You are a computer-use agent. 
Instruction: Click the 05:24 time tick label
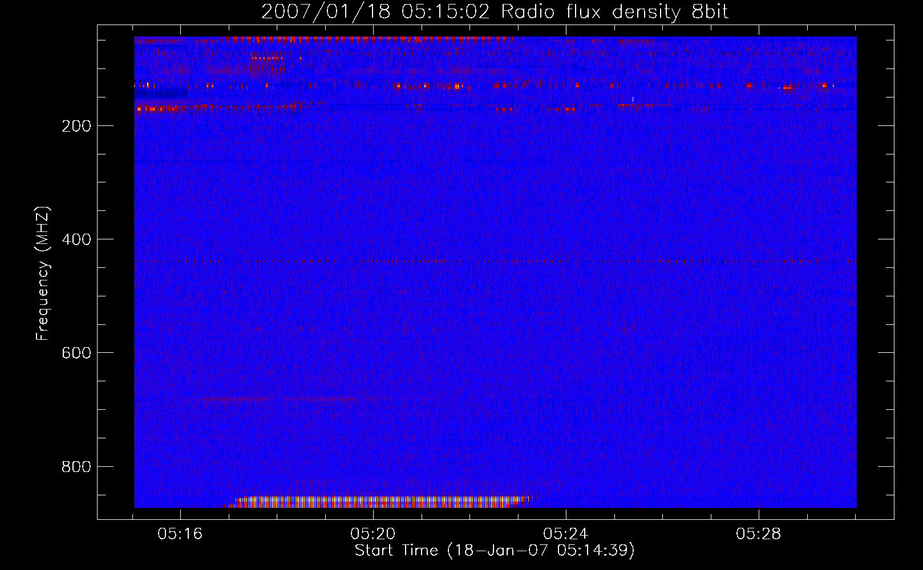point(566,534)
